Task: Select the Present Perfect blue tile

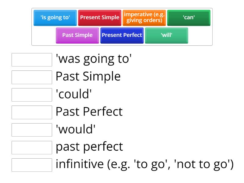Action: 122,35
